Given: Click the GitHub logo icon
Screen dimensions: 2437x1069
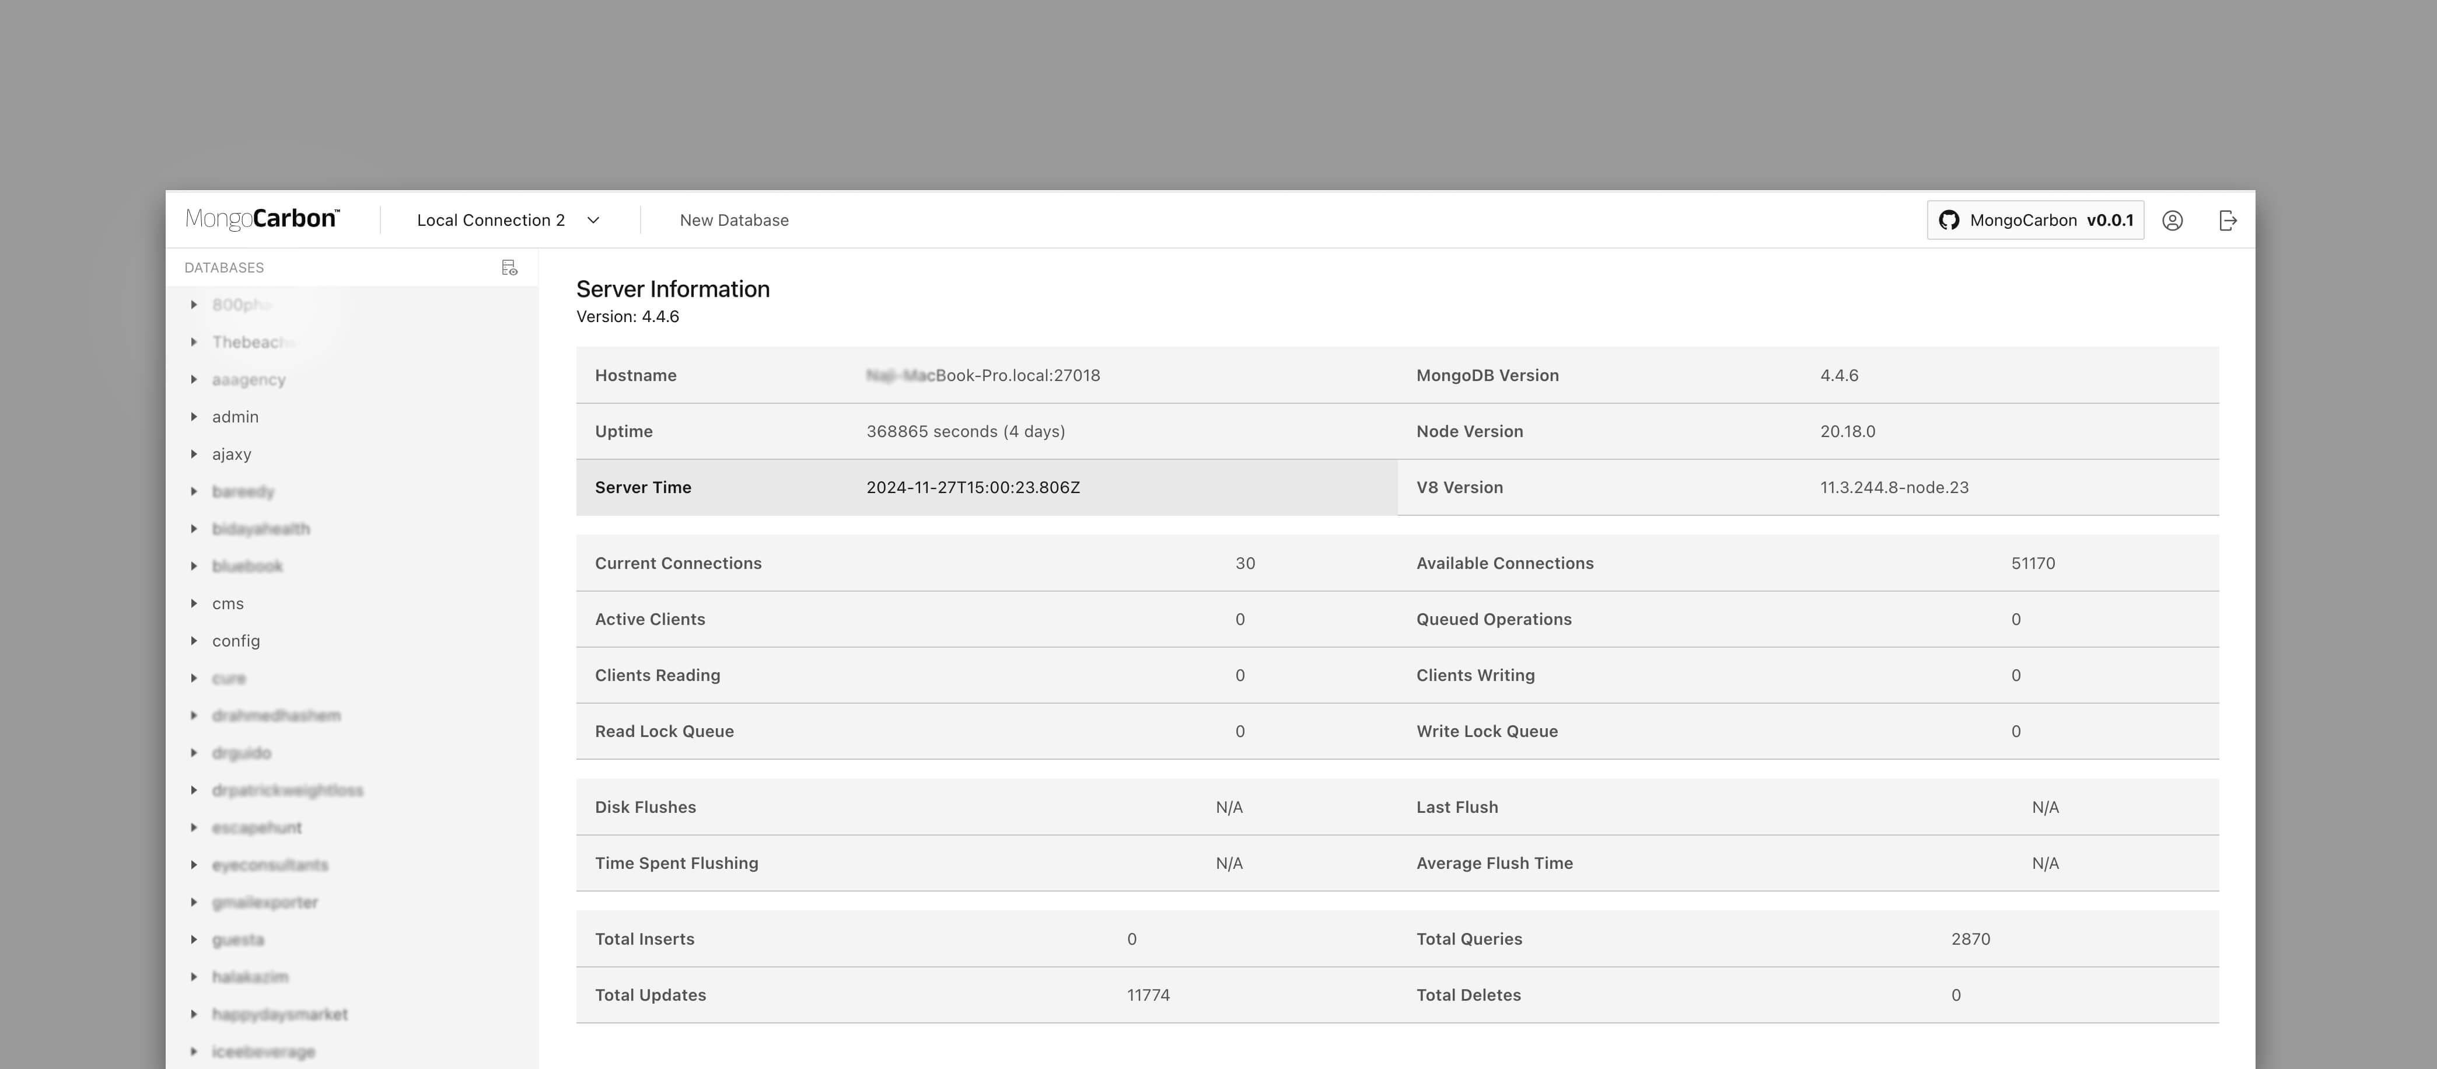Looking at the screenshot, I should tap(1948, 221).
